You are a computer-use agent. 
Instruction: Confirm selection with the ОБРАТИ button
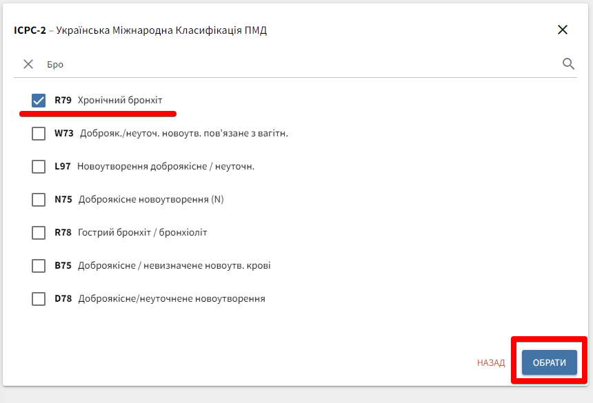point(549,362)
